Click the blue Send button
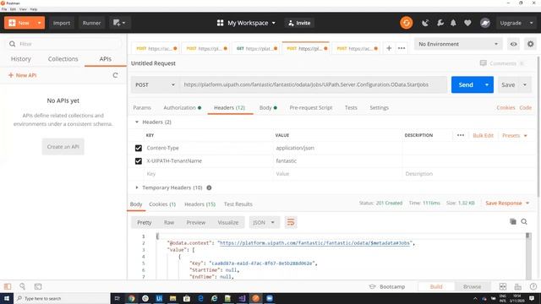 pos(466,84)
